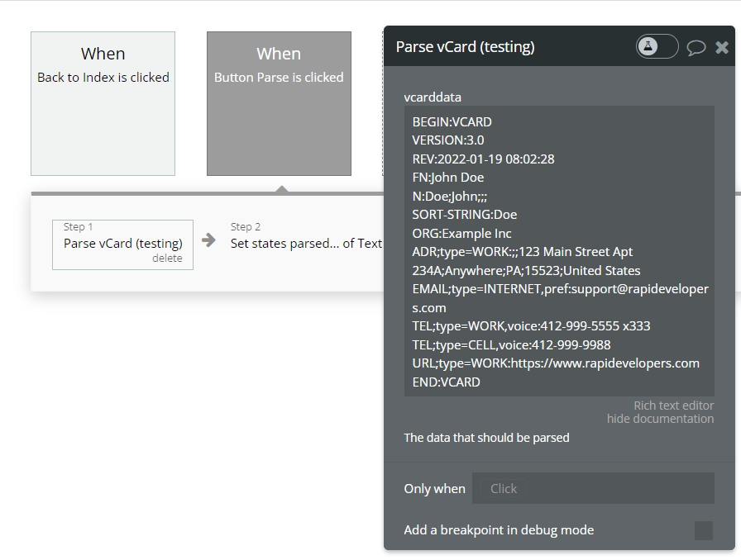Click hide documentation link
The image size is (741, 560).
pyautogui.click(x=660, y=419)
